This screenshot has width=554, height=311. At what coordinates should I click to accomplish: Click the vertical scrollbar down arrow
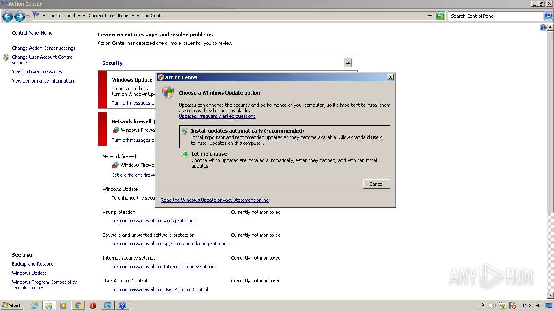coord(551,295)
